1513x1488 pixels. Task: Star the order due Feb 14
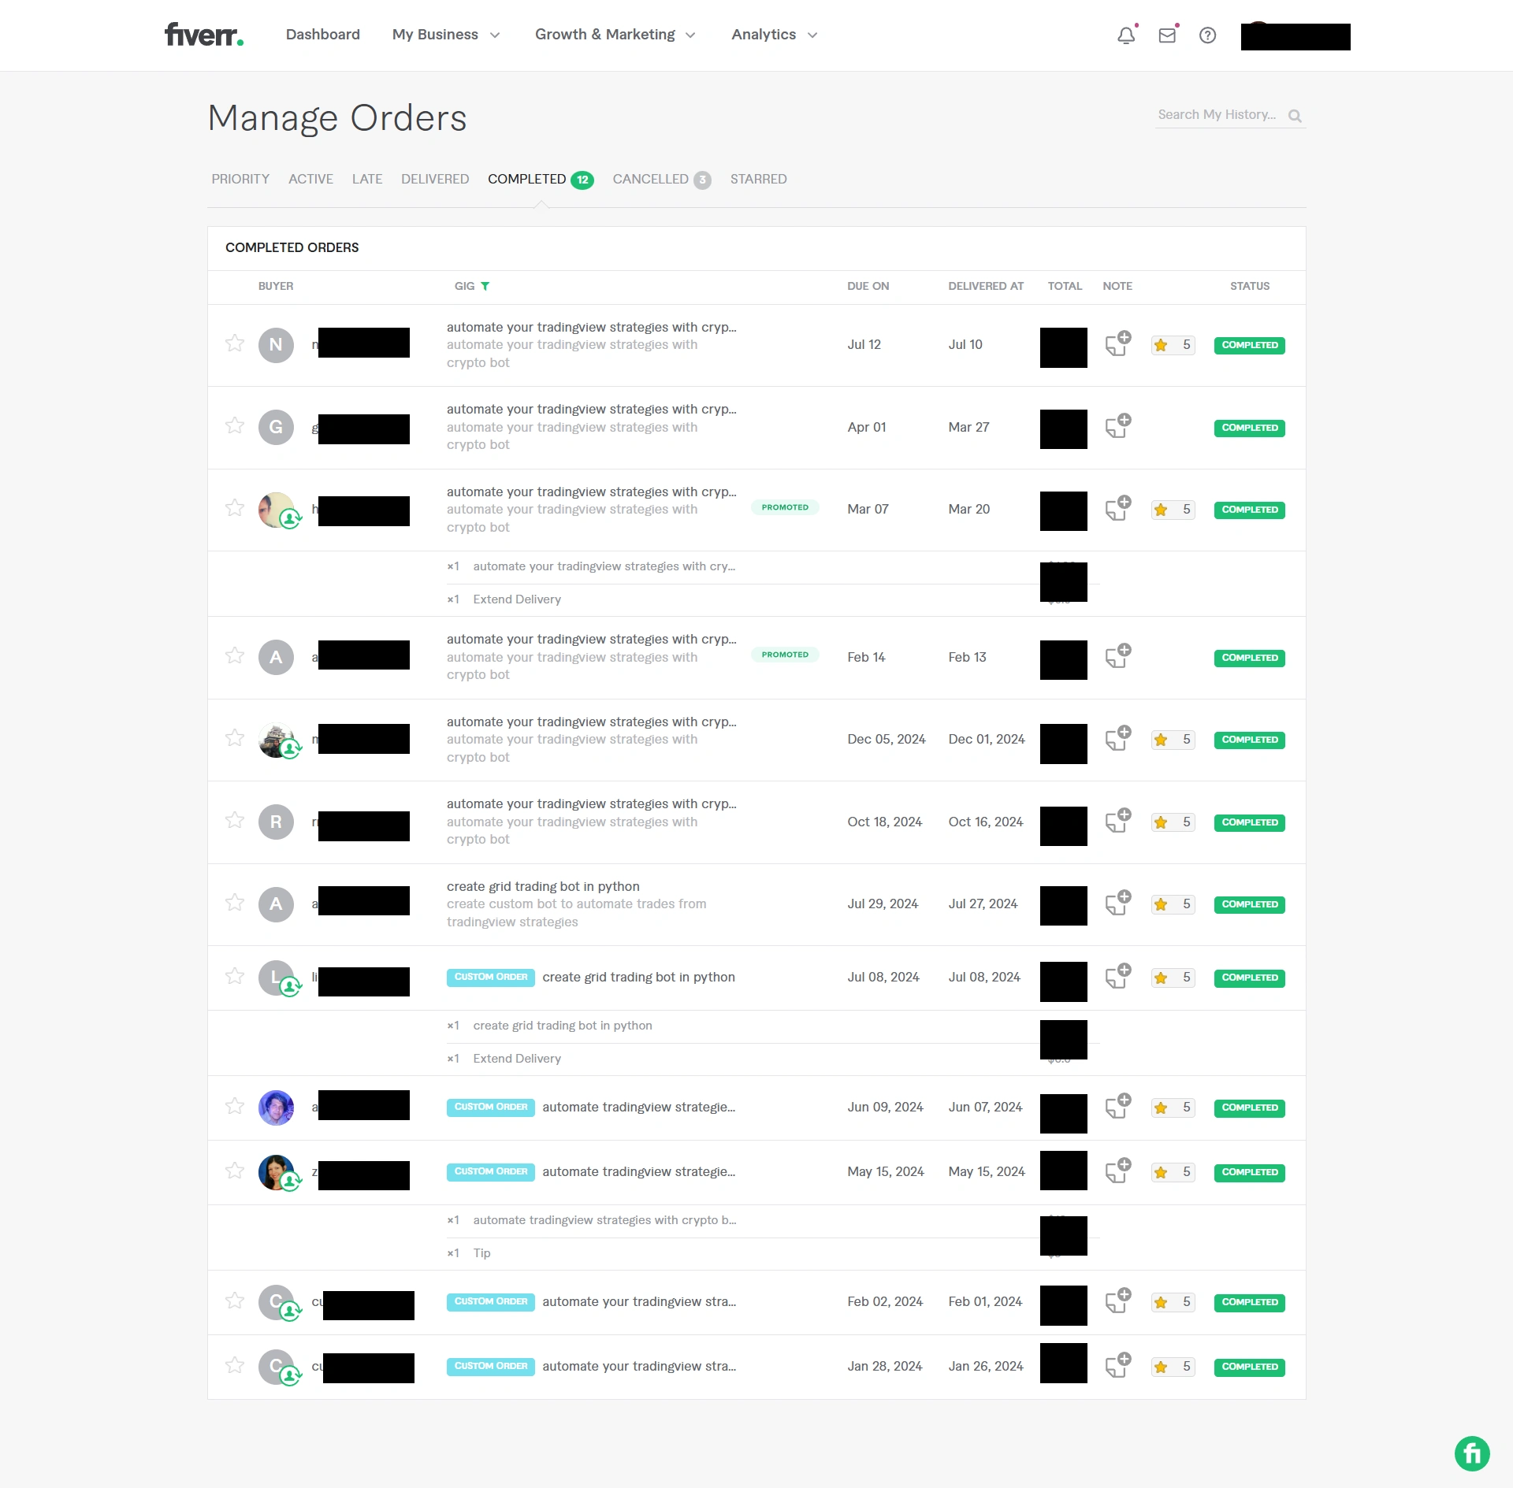pos(235,656)
